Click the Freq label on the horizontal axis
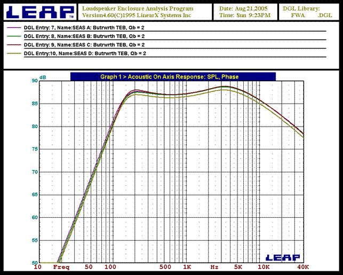 point(61,266)
